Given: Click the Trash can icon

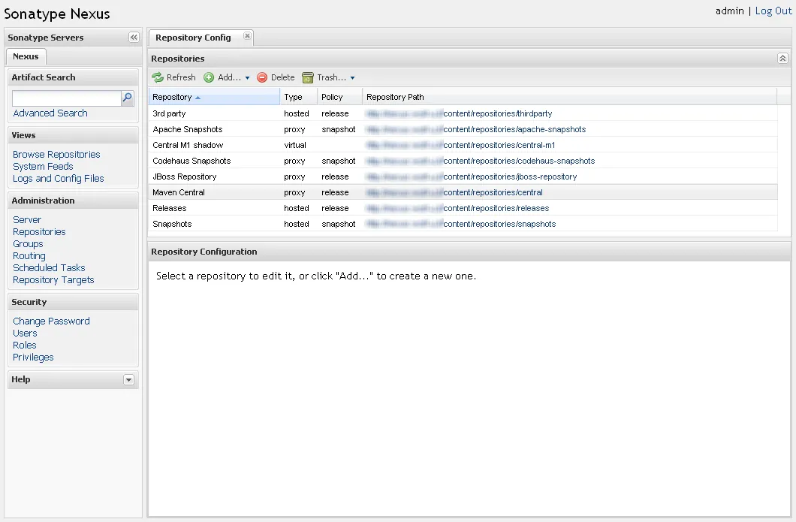Looking at the screenshot, I should 308,77.
